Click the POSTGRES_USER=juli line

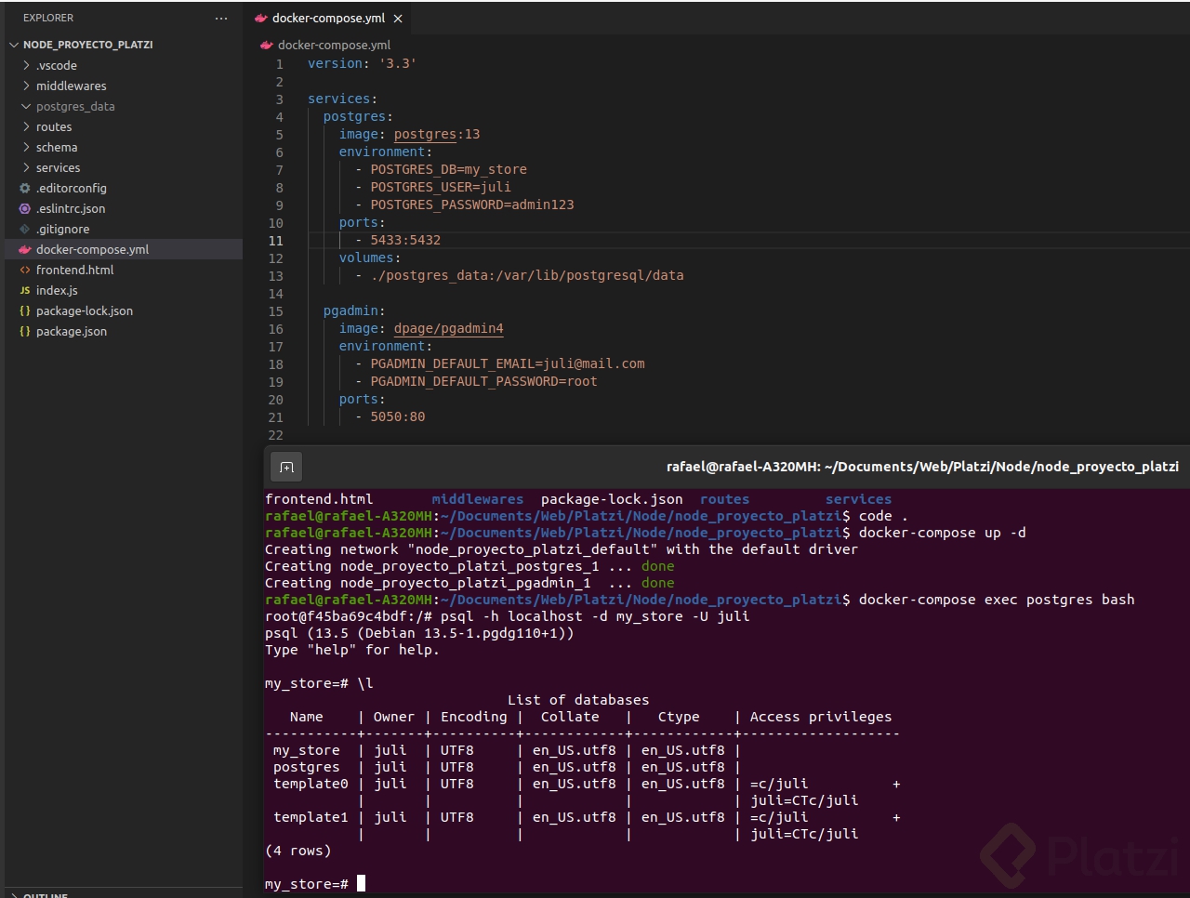441,187
